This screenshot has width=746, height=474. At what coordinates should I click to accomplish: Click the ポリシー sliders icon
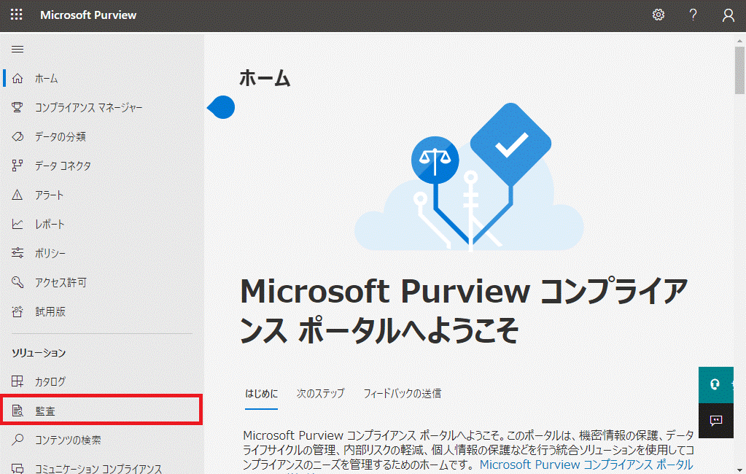pyautogui.click(x=18, y=253)
